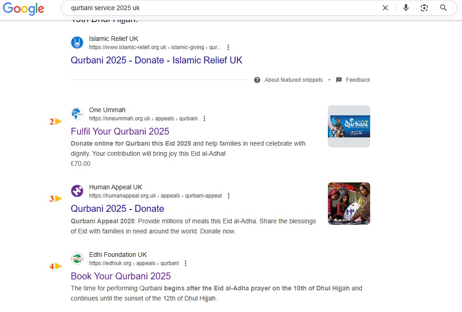Open more options for Islamic Relief result
Image resolution: width=462 pixels, height=312 pixels.
[228, 47]
